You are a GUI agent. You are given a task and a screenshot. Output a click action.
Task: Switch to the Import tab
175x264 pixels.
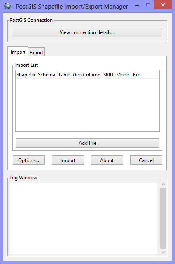(18, 52)
